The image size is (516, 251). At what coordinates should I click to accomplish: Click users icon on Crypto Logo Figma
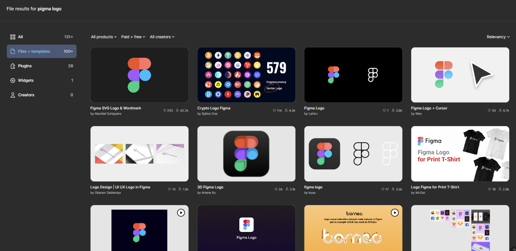tap(286, 110)
